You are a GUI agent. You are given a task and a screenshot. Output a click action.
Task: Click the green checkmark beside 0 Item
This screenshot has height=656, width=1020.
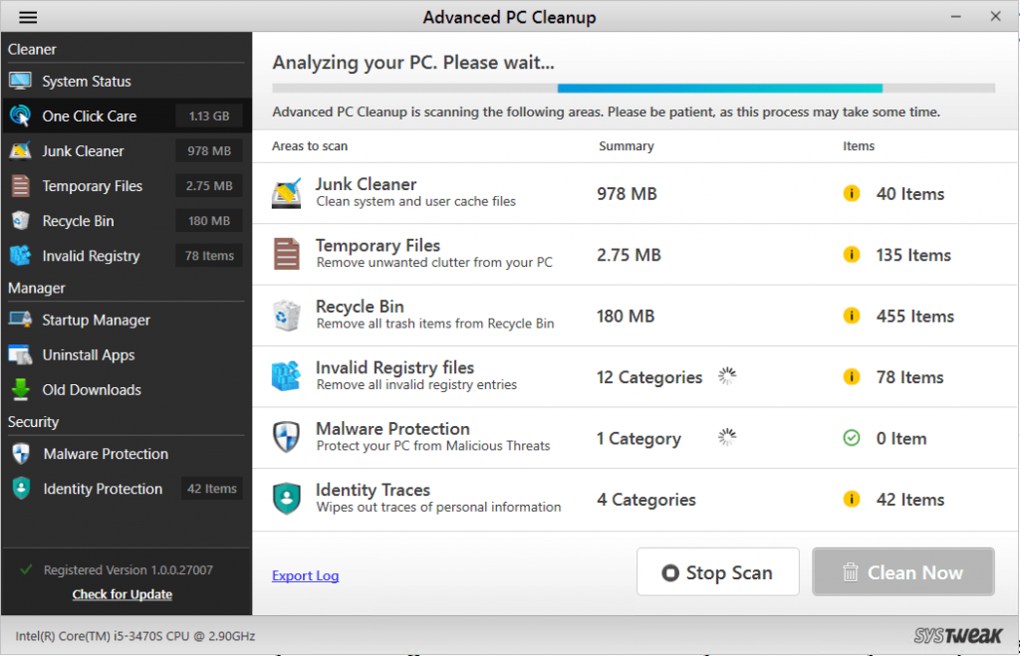(852, 438)
